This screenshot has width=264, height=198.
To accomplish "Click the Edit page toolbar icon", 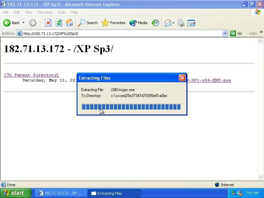I will tap(191, 23).
